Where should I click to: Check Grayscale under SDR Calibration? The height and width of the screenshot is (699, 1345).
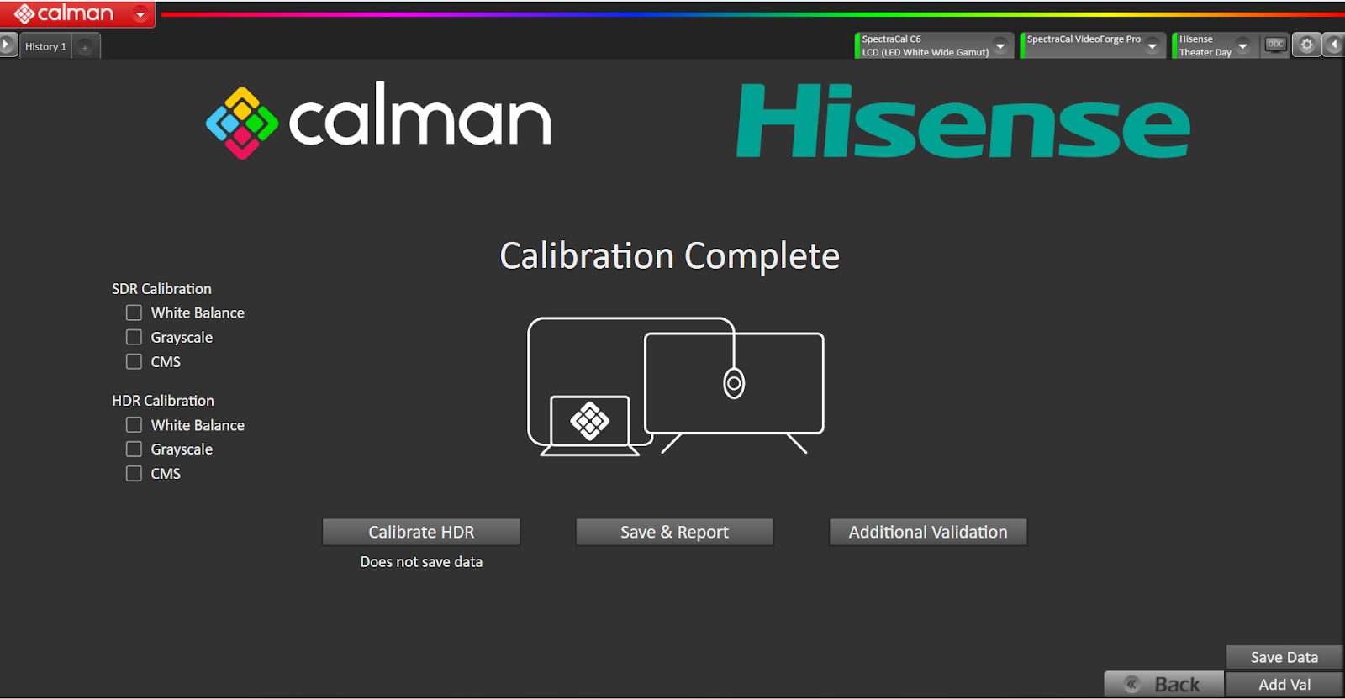click(134, 337)
